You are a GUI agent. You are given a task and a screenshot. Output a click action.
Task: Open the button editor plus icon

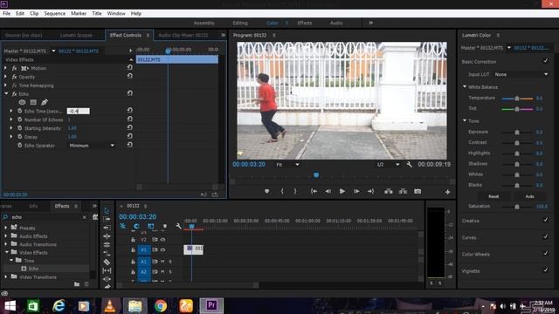tap(447, 192)
